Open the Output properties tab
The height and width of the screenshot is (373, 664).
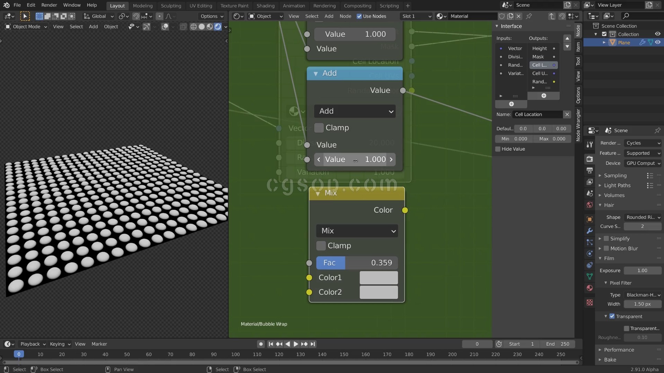589,170
